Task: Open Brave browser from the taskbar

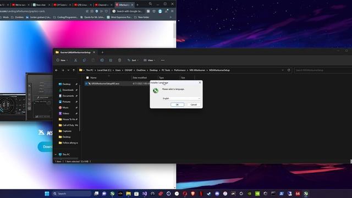Action: tap(193, 194)
